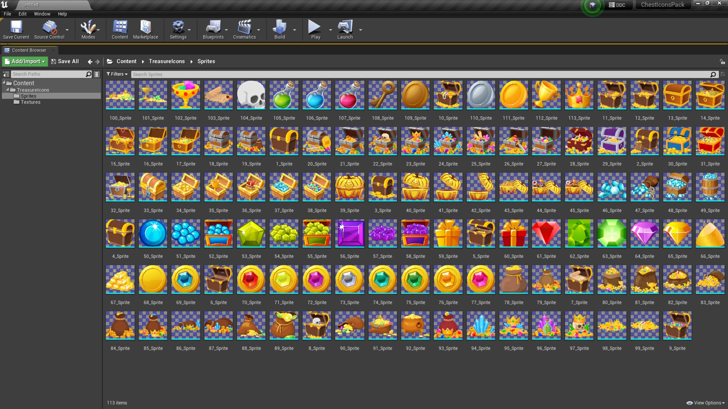Toggle the path list view icon
The image size is (728, 409).
pyautogui.click(x=97, y=74)
